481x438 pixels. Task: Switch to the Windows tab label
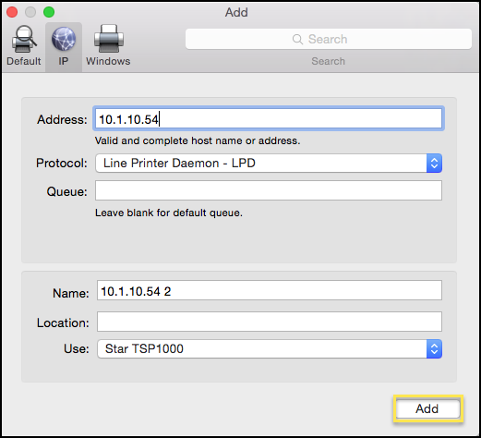click(108, 61)
